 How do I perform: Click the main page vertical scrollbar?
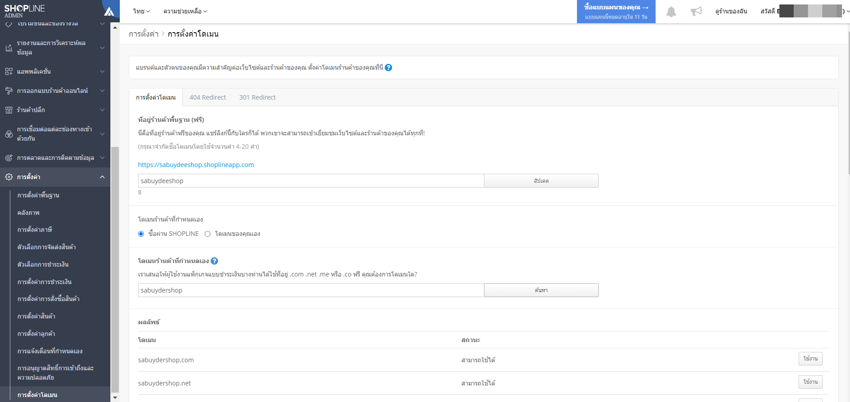click(848, 103)
